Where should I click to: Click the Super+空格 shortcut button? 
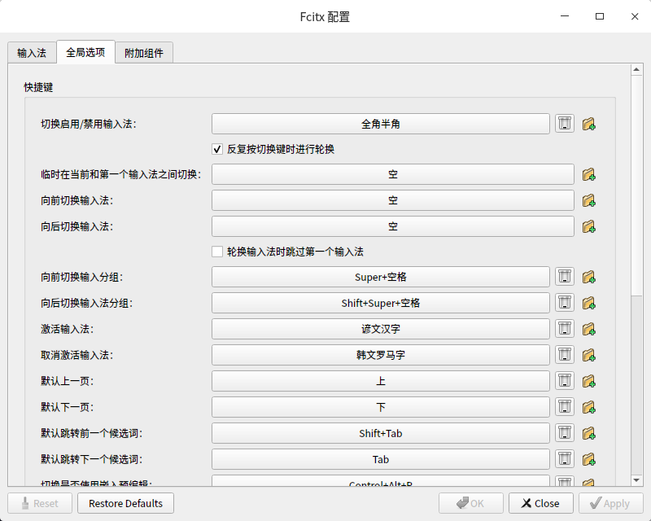pos(381,277)
